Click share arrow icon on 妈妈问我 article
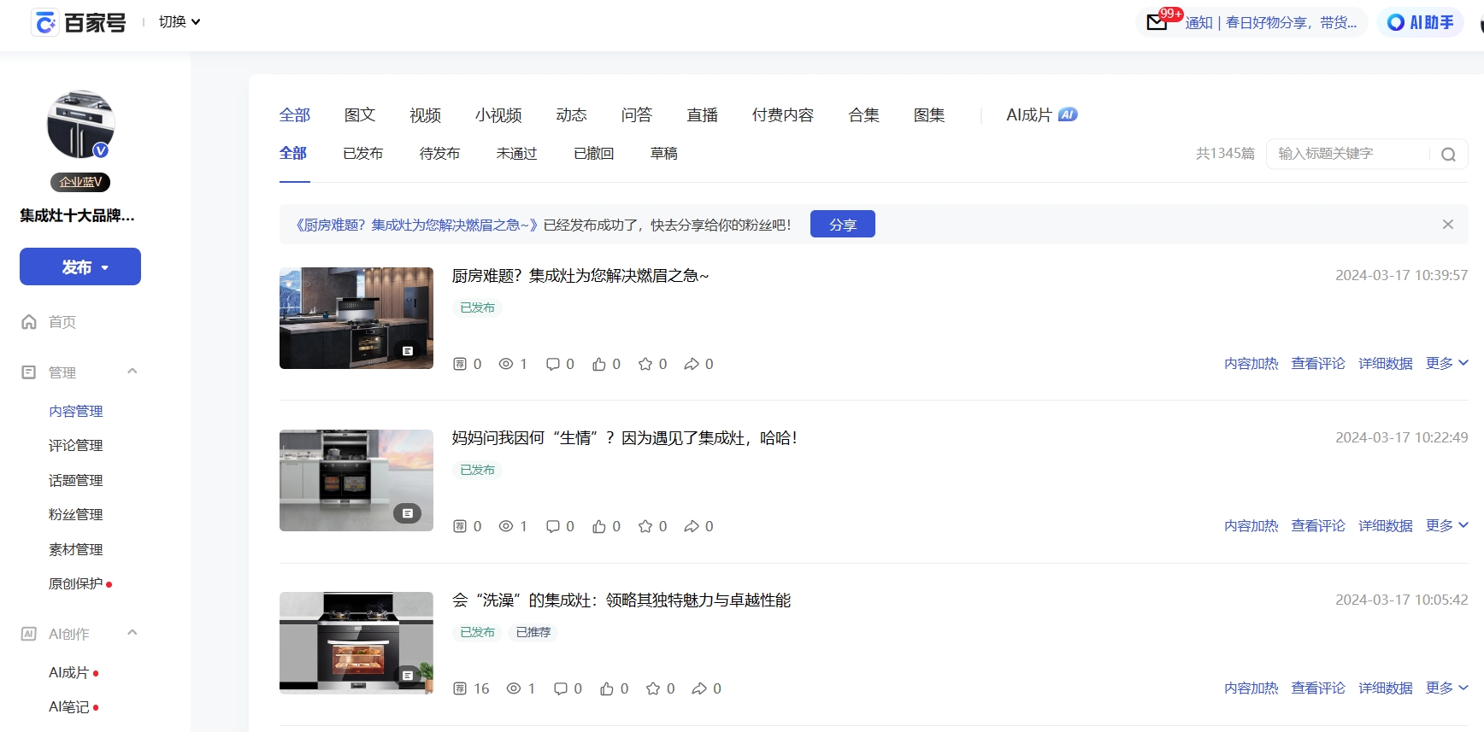1484x732 pixels. (692, 526)
